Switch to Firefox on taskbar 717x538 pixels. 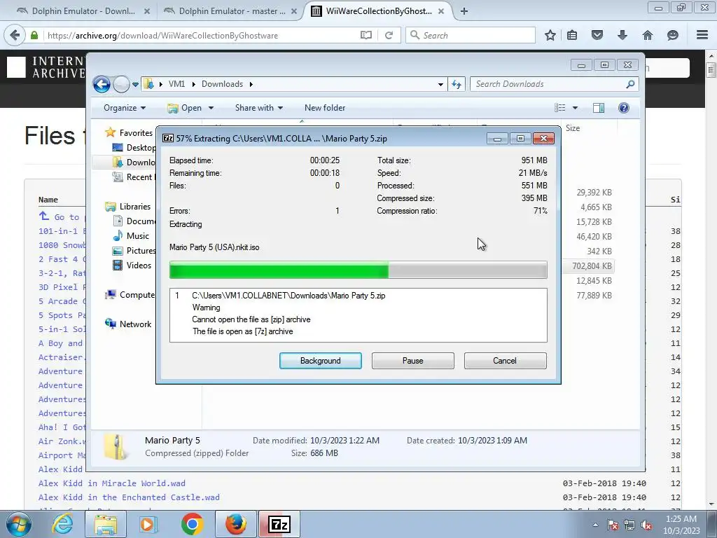tap(236, 524)
